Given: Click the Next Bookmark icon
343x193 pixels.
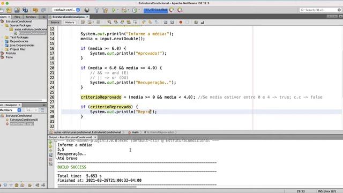Looking at the screenshot, I should (150, 22).
